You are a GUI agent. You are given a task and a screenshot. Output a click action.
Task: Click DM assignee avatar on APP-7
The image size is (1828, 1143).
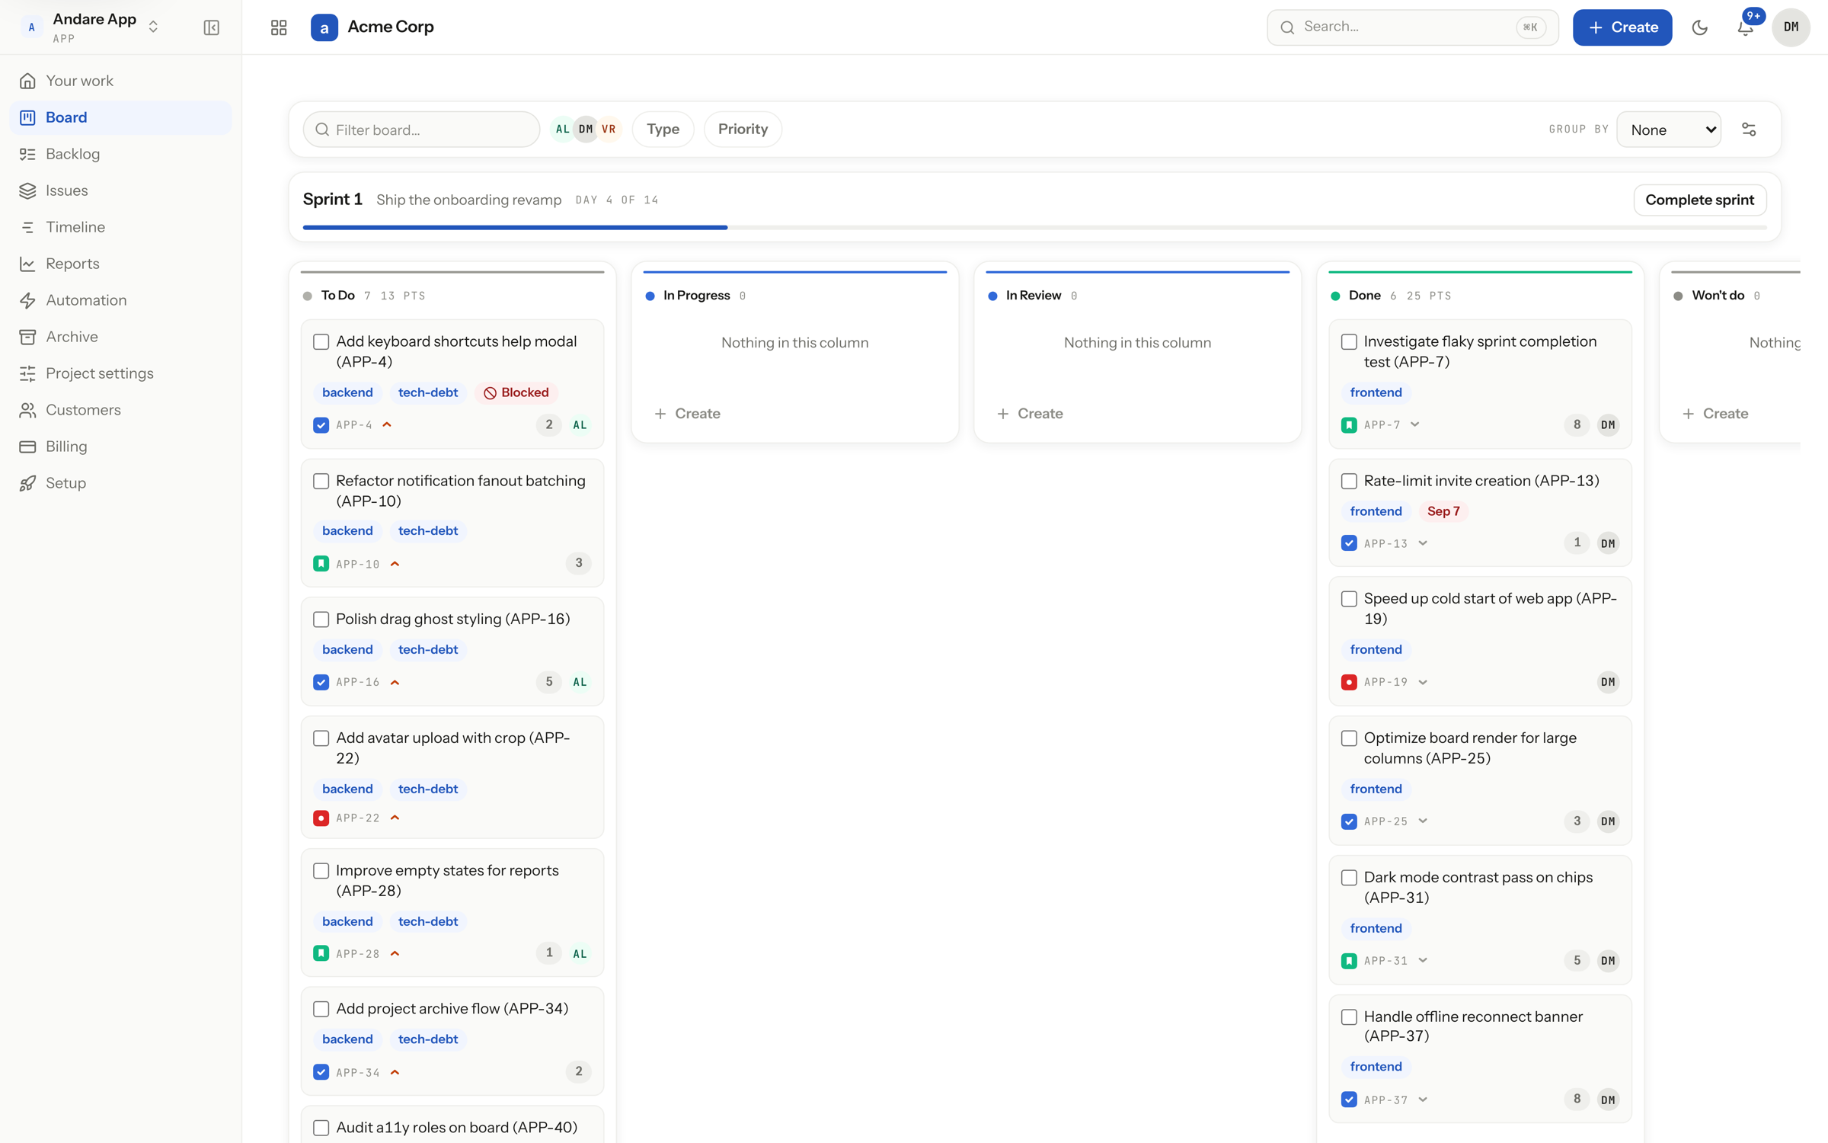1608,425
